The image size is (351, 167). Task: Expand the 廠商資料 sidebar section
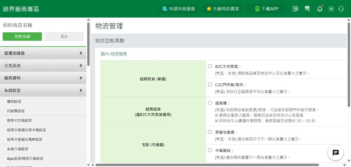[43, 78]
